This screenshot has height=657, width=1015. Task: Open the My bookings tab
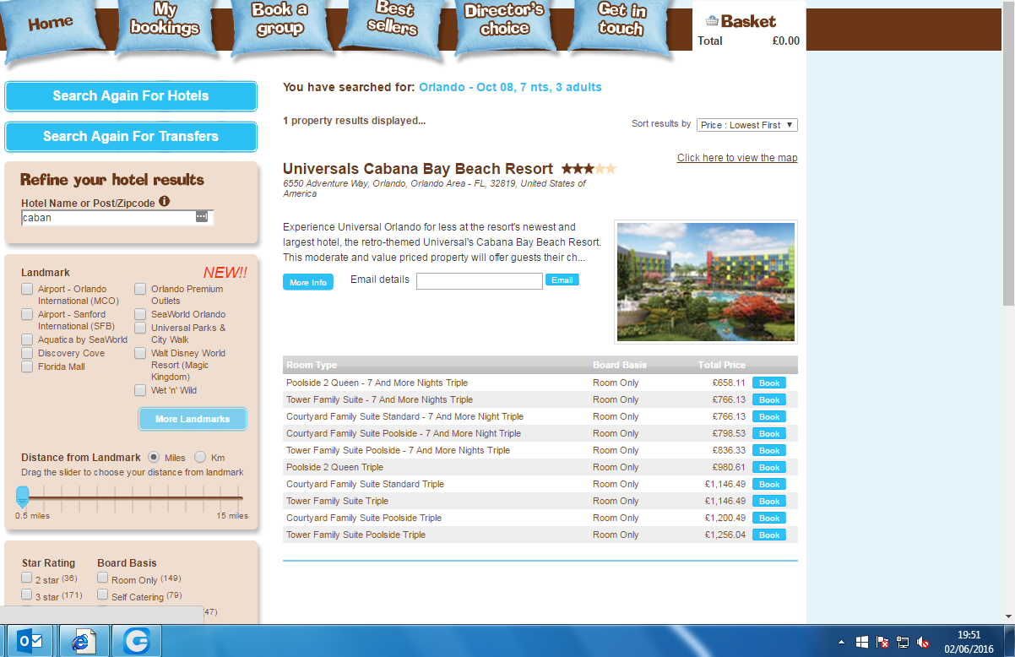166,25
